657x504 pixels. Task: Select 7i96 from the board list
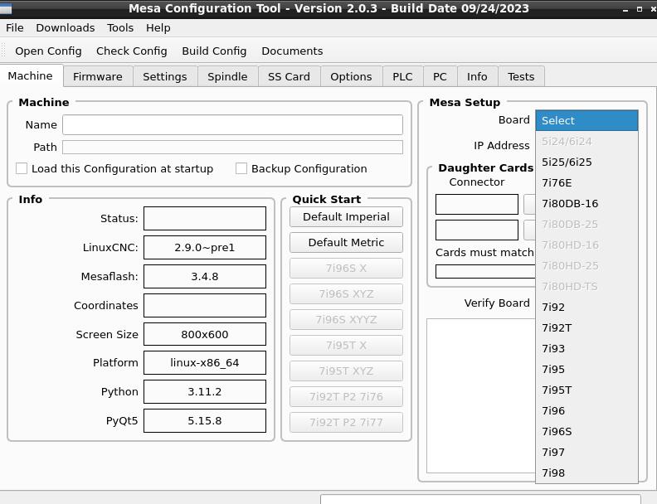(x=586, y=411)
